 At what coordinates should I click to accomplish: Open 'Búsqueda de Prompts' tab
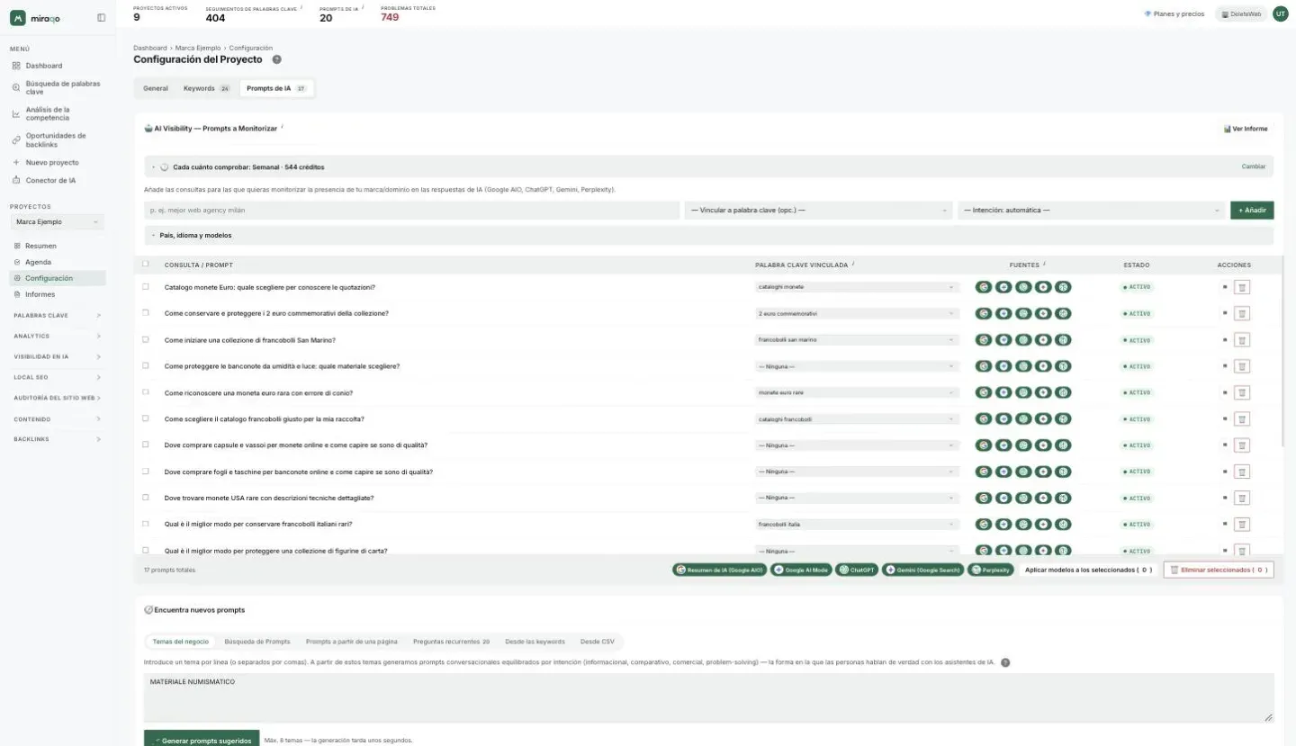[x=257, y=642]
